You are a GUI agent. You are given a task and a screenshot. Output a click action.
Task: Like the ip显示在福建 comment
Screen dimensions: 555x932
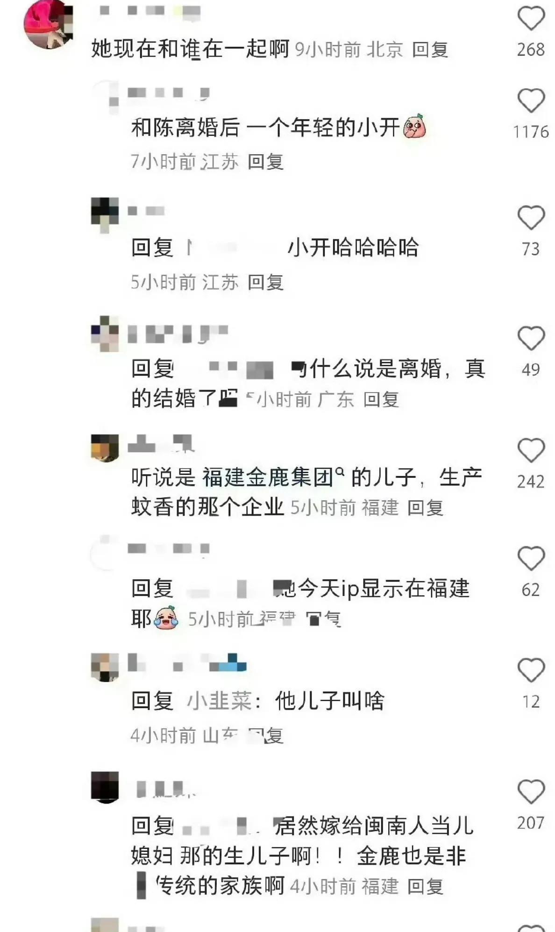point(531,558)
